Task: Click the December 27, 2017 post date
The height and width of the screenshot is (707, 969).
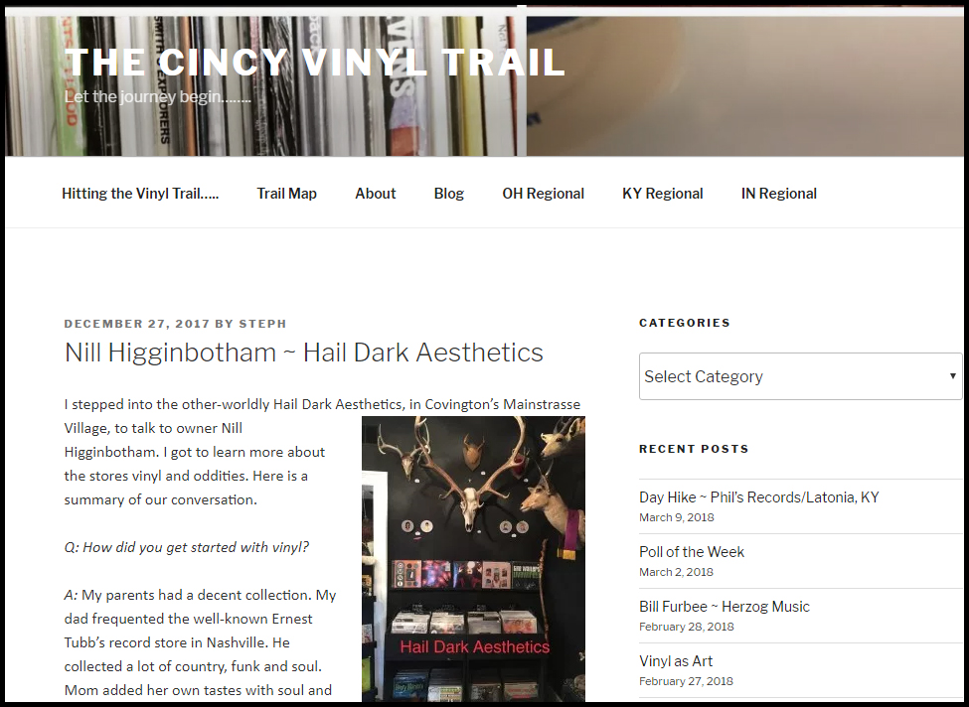Action: (137, 324)
